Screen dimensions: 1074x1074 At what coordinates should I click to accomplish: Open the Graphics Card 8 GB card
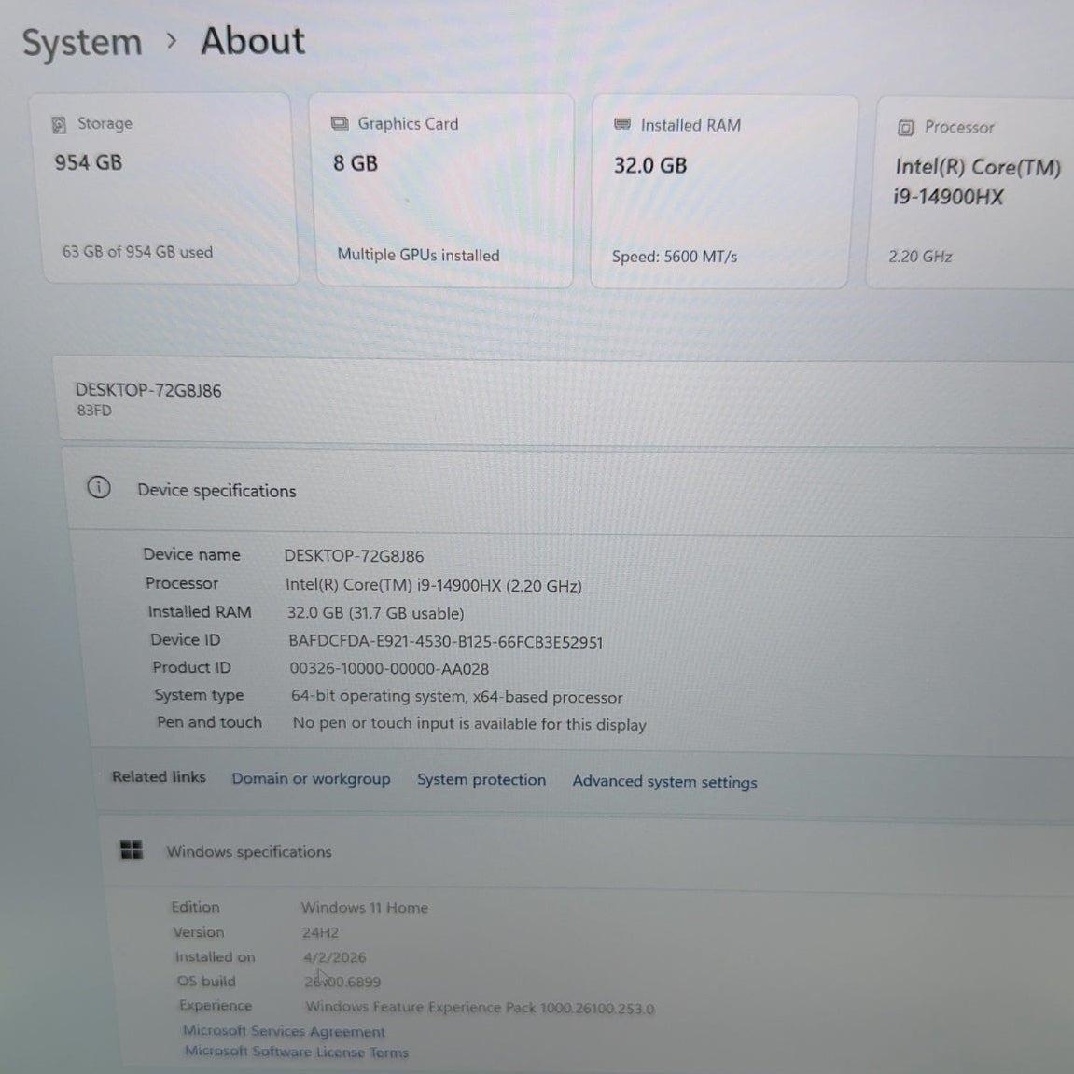441,190
